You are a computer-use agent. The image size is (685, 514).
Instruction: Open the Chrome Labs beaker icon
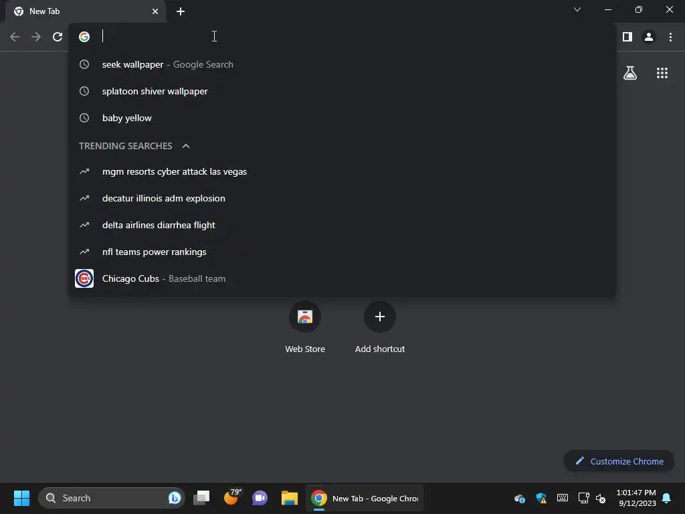tap(630, 73)
